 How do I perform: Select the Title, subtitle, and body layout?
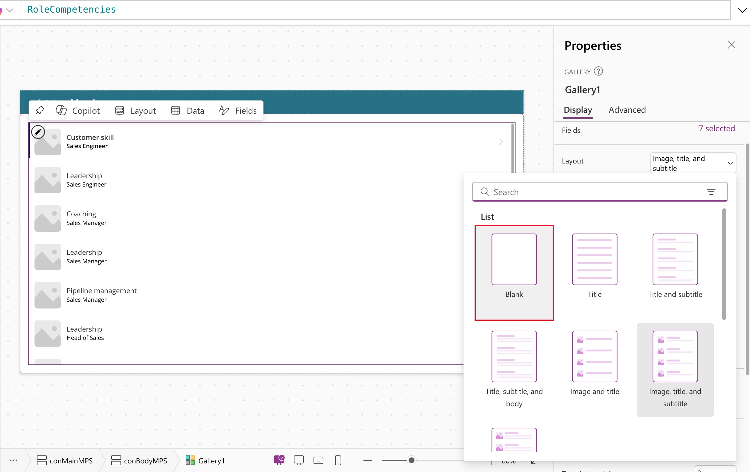coord(514,369)
